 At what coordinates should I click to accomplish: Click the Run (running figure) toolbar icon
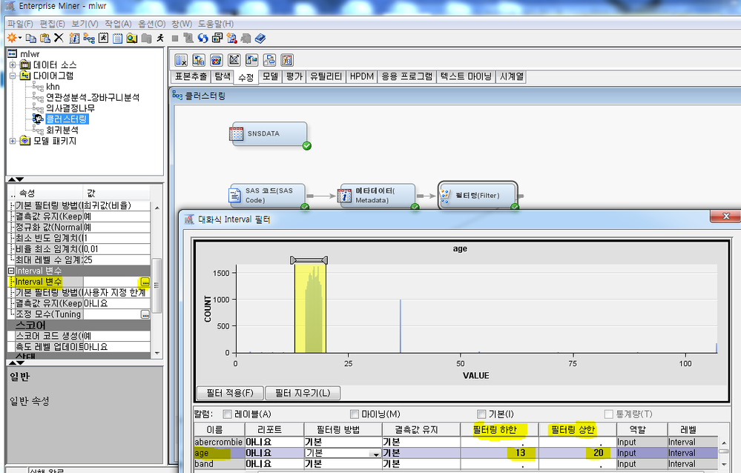[x=159, y=38]
